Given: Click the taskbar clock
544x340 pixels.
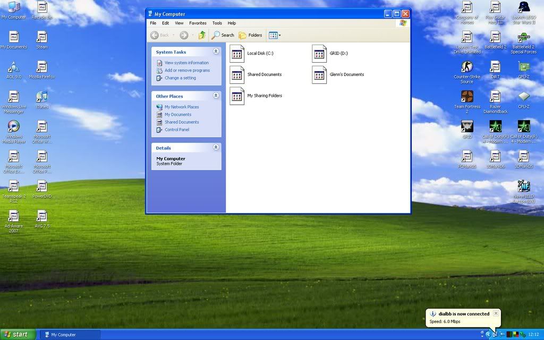Looking at the screenshot, I should point(533,335).
